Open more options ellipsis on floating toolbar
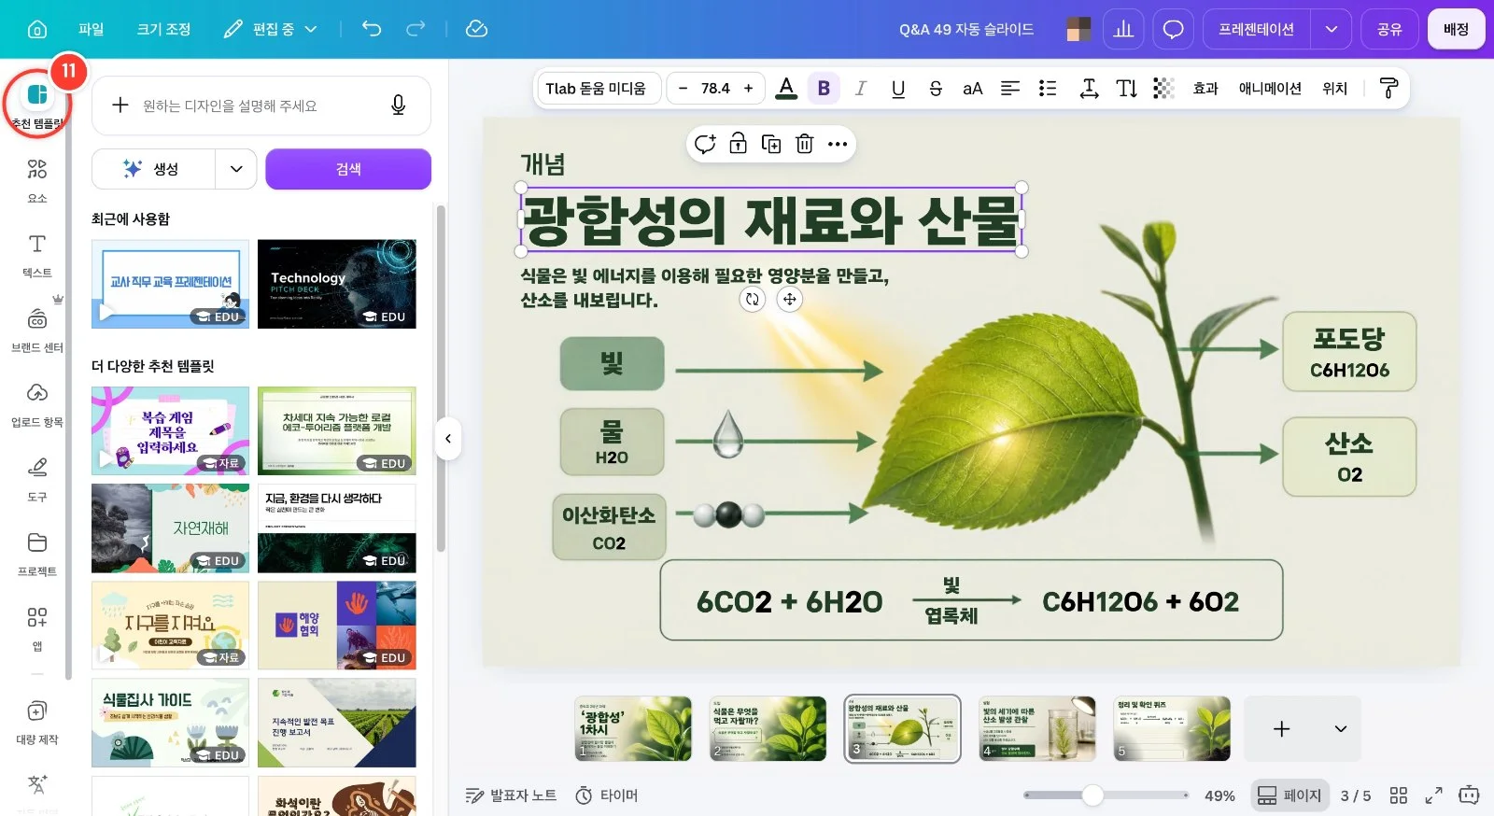This screenshot has height=816, width=1494. coord(838,144)
